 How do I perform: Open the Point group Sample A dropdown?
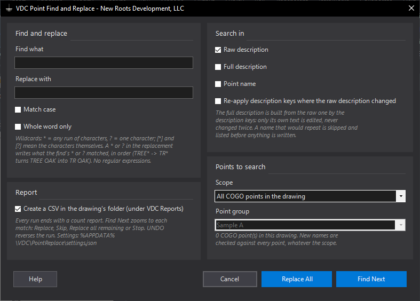[310, 225]
